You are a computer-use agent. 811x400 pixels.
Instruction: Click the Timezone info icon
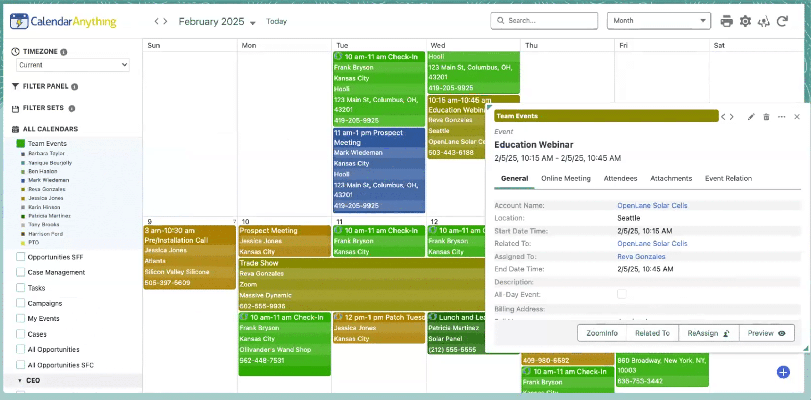coord(64,52)
